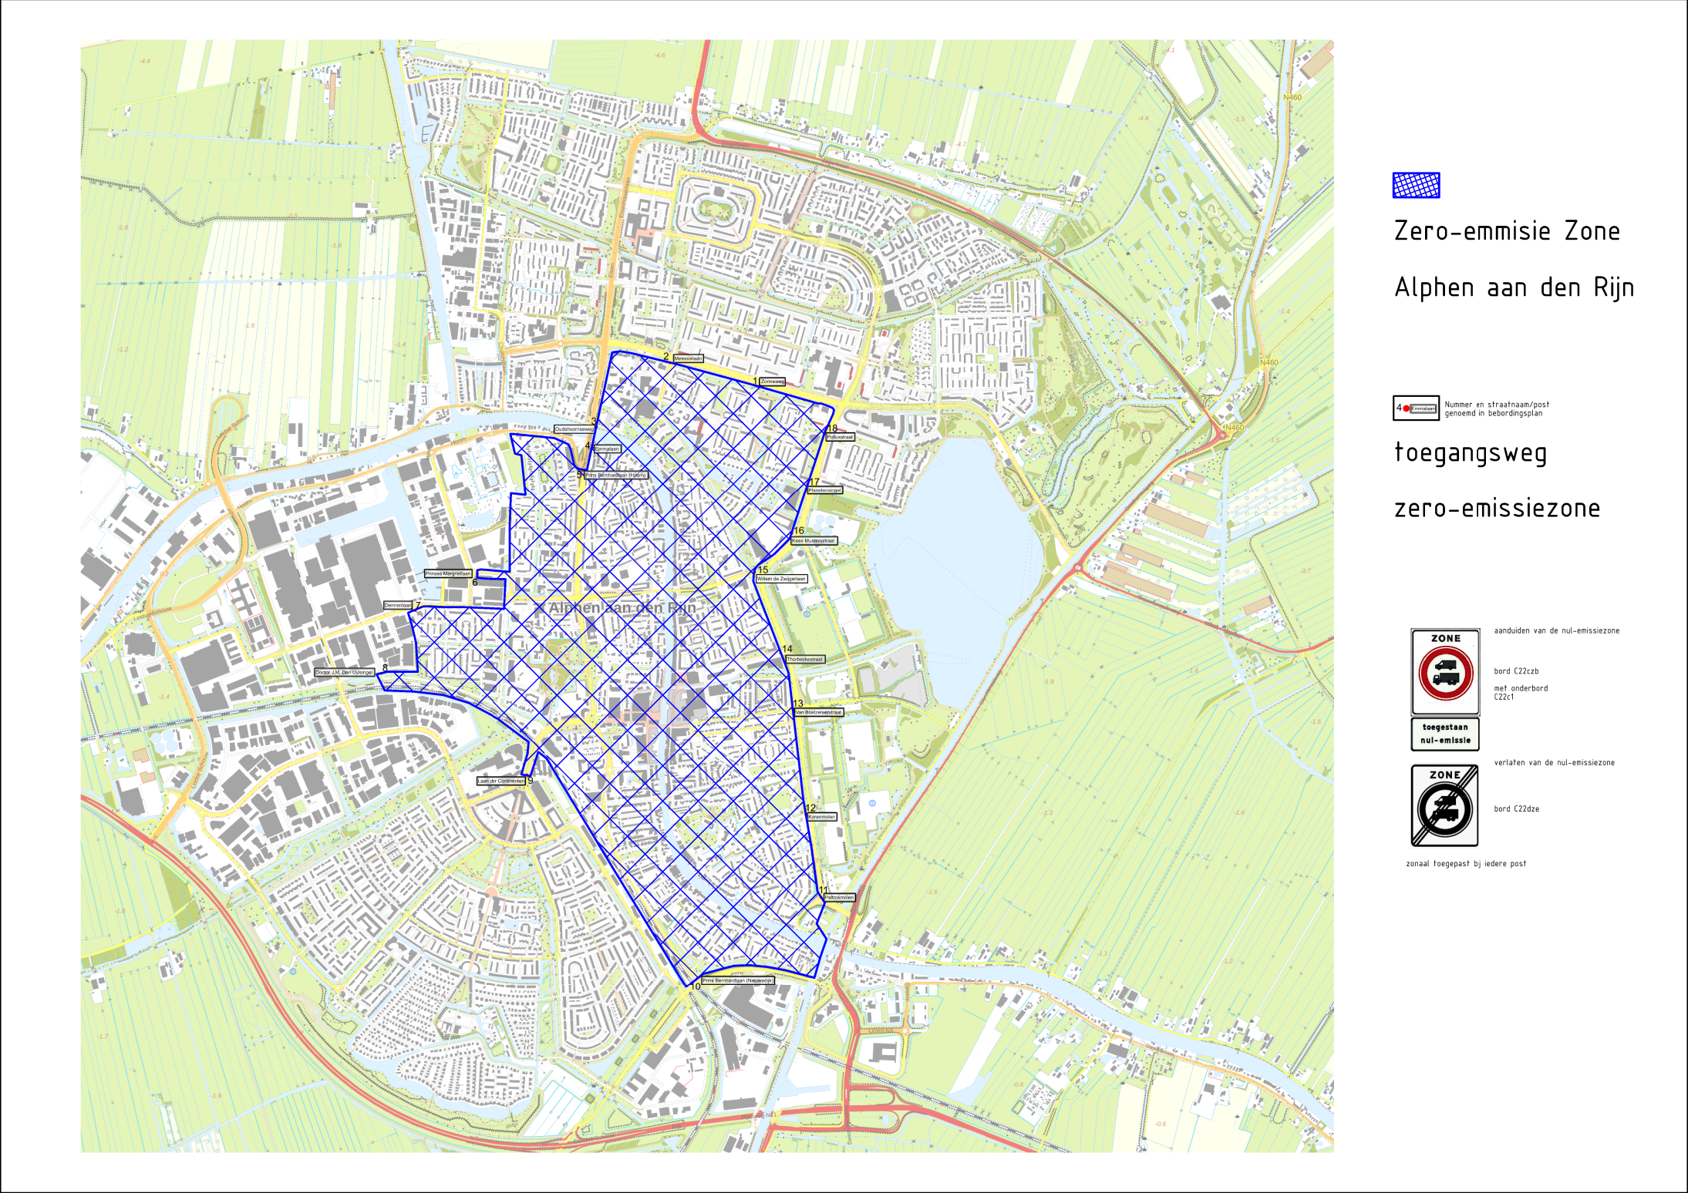
Task: Click the Korenmolen street label
Action: (821, 817)
